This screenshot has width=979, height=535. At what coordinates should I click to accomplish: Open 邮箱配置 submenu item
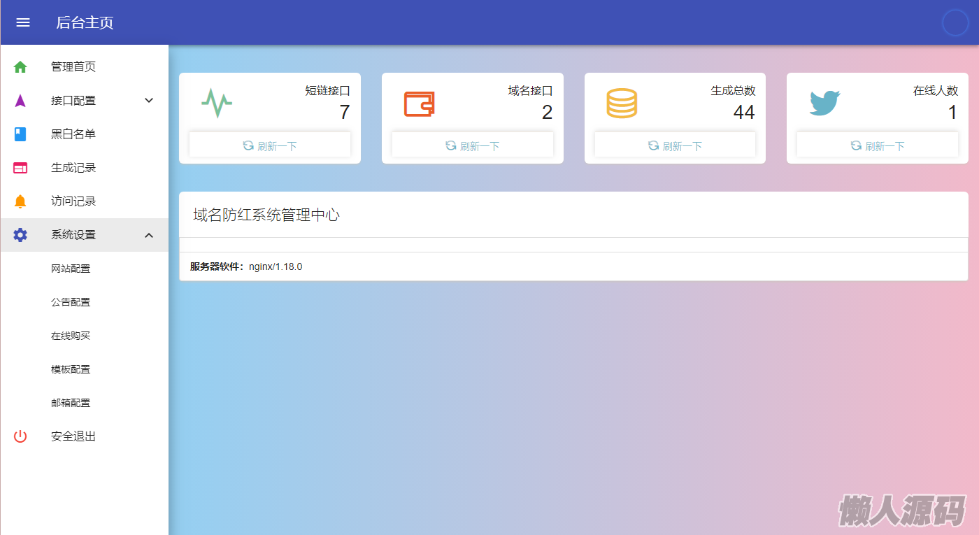(x=84, y=403)
